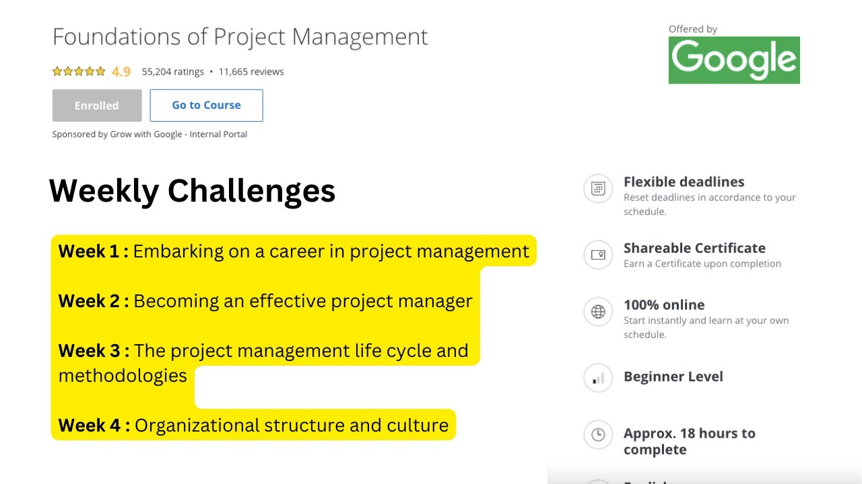Click the Sponsored by Grow with Google text
This screenshot has height=484, width=862.
[150, 134]
